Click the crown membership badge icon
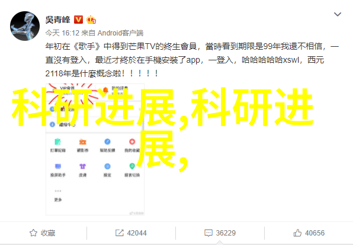 coord(91,20)
